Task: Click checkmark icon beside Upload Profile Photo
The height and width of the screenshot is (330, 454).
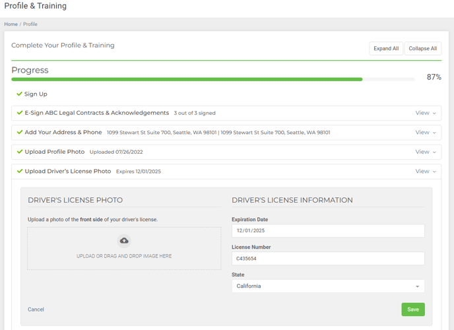Action: tap(19, 152)
